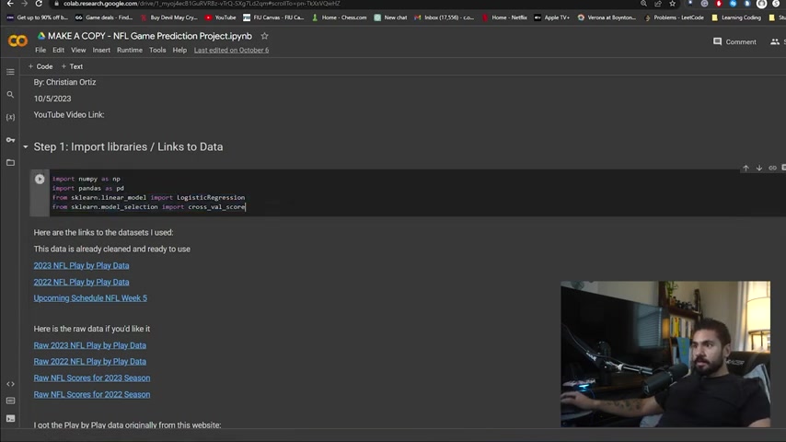Open code snippets panel
The image size is (786, 442).
point(10,384)
